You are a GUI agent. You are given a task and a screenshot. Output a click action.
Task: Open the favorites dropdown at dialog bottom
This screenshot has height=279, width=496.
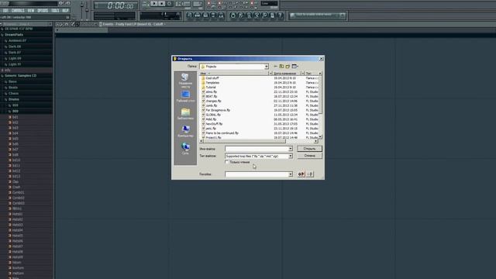[291, 174]
